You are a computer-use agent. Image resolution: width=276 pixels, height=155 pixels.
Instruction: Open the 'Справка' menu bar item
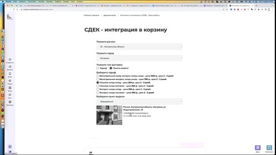coord(80,2)
